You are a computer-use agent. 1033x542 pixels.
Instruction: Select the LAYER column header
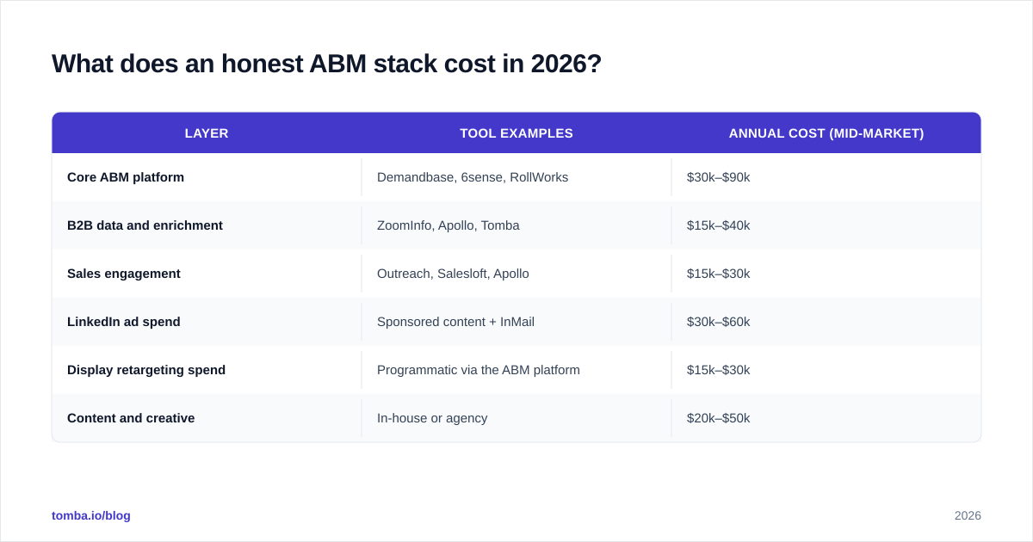click(x=207, y=133)
